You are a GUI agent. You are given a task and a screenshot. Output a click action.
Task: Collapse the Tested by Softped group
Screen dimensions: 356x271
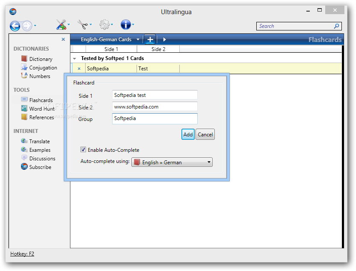point(74,59)
